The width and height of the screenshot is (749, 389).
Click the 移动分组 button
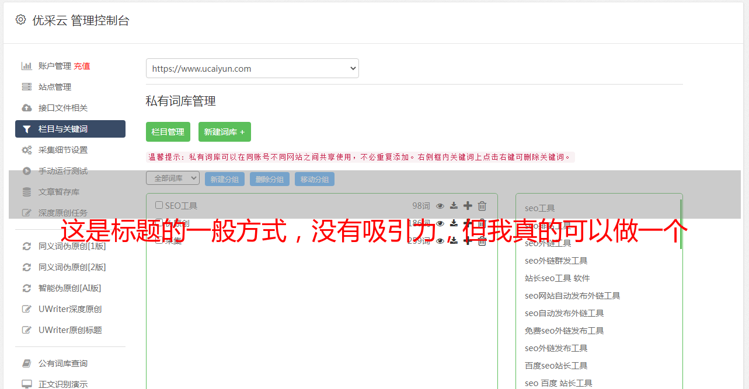click(x=315, y=179)
